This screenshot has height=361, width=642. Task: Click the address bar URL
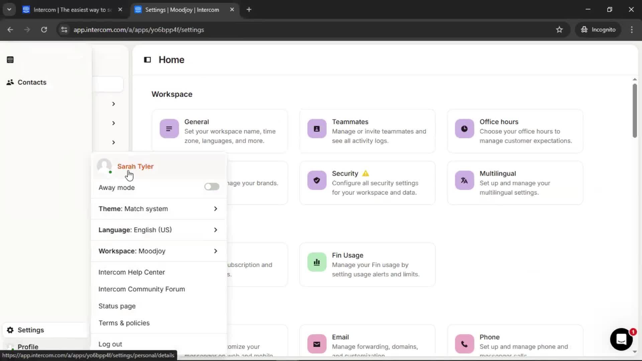(138, 30)
